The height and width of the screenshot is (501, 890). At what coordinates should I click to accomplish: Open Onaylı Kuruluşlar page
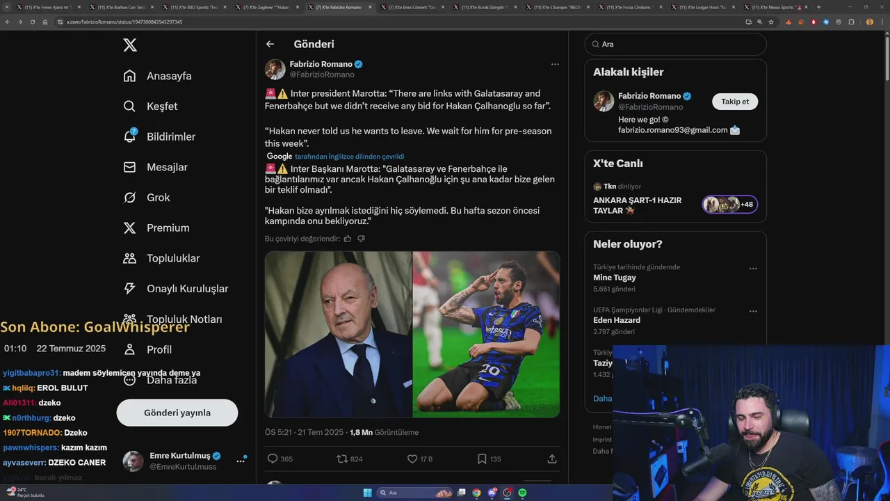tap(175, 289)
